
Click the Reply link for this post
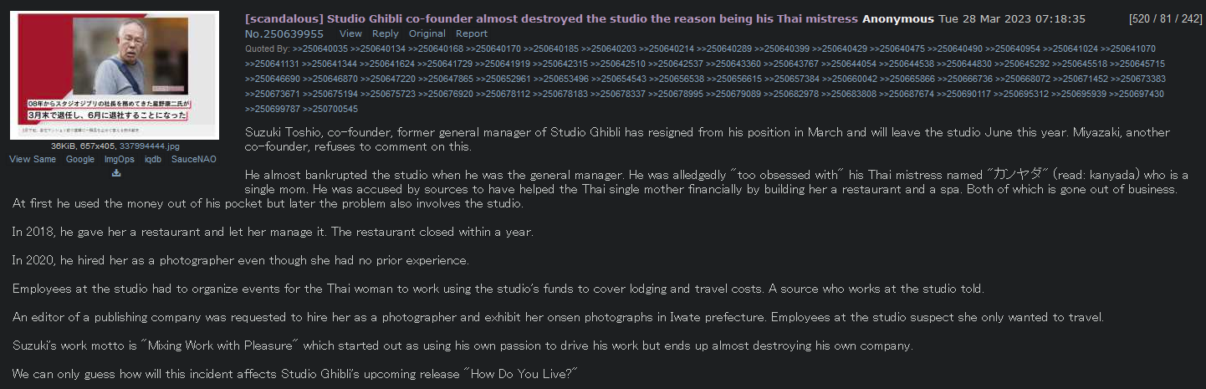[386, 33]
